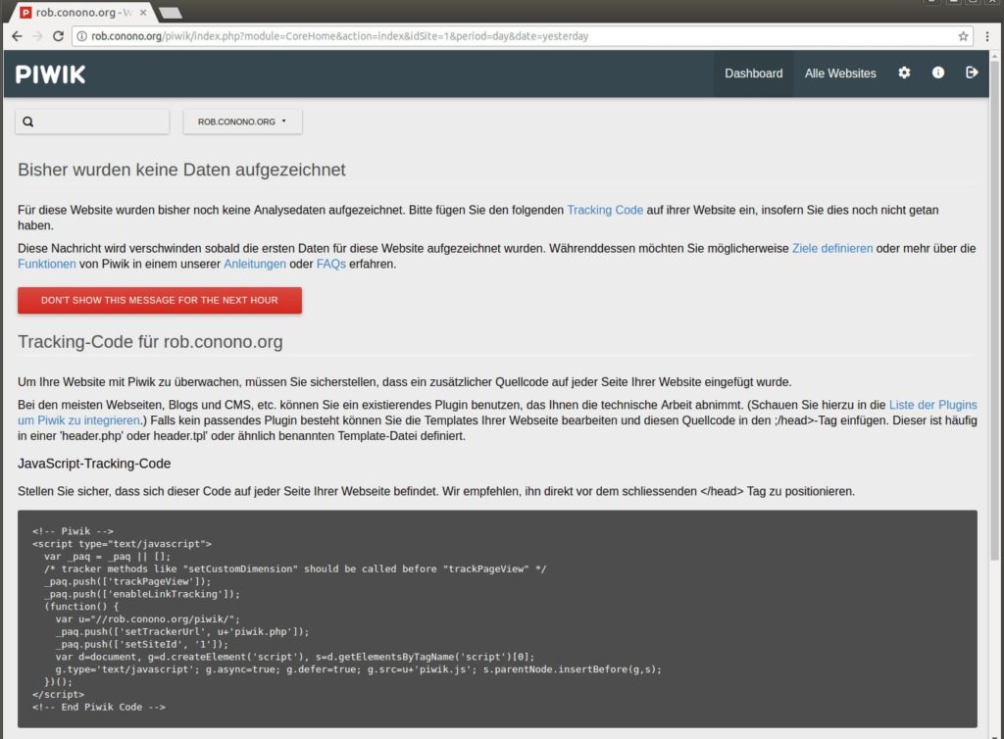Click code line '<!-- End Piwik Code -->'
This screenshot has width=1004, height=739.
point(99,707)
